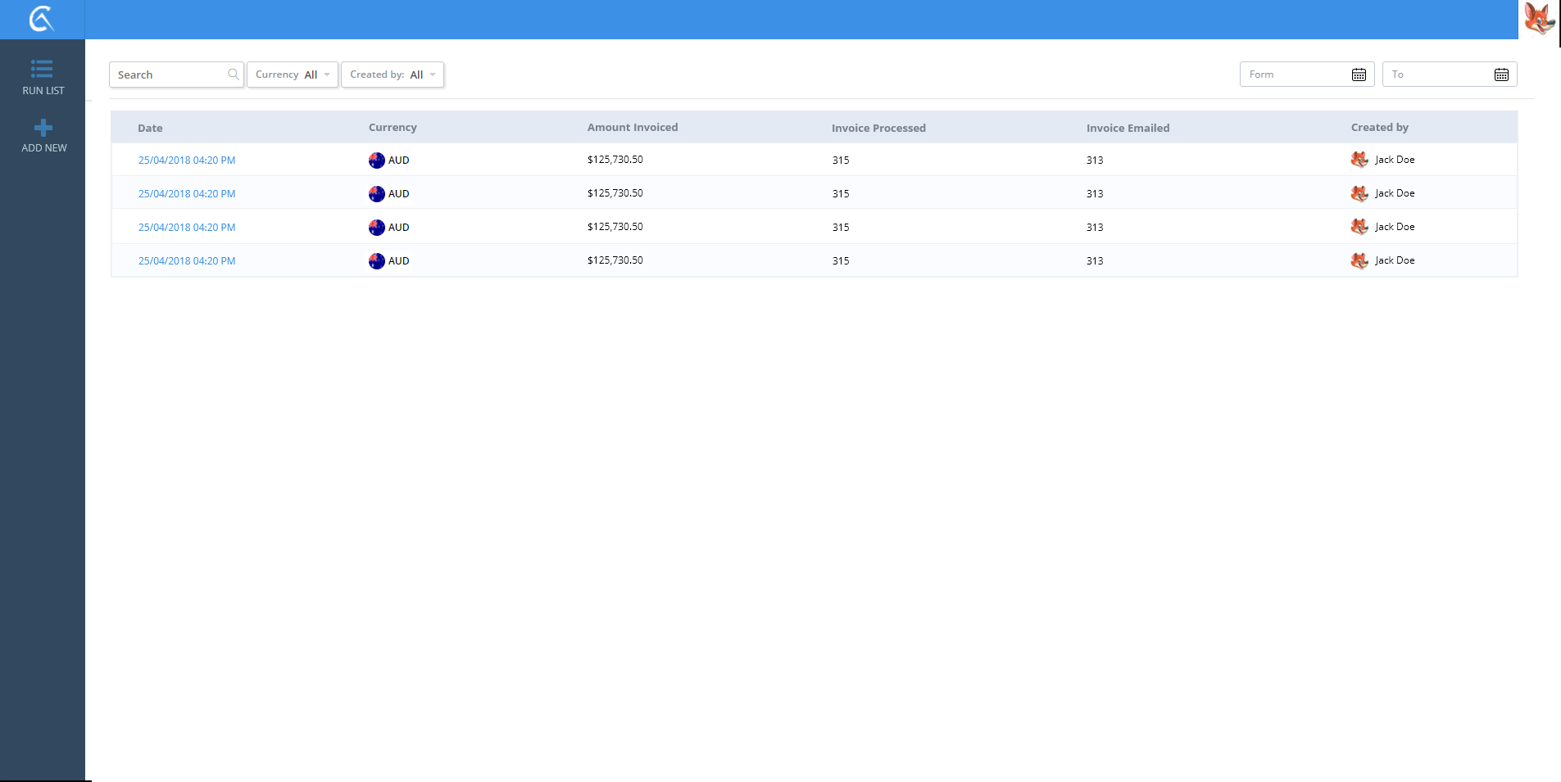Click inside the Search text field
Image resolution: width=1561 pixels, height=782 pixels.
[170, 75]
